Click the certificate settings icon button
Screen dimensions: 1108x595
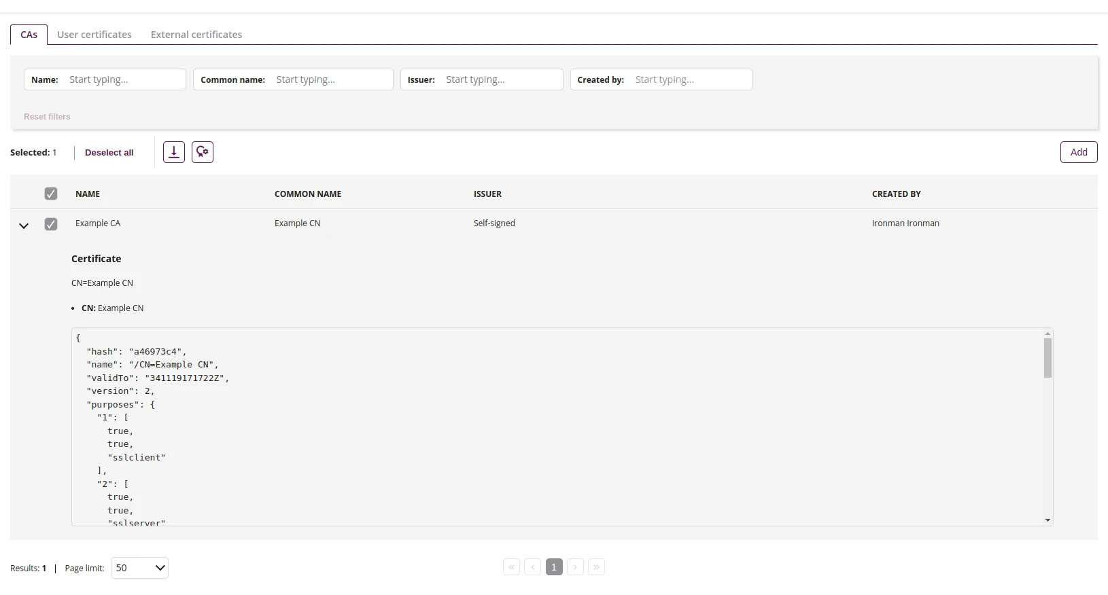[203, 152]
